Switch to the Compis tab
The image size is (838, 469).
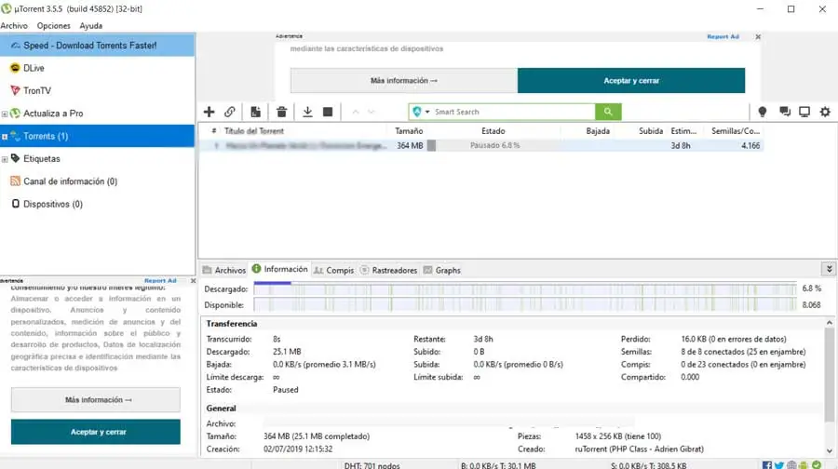(334, 270)
